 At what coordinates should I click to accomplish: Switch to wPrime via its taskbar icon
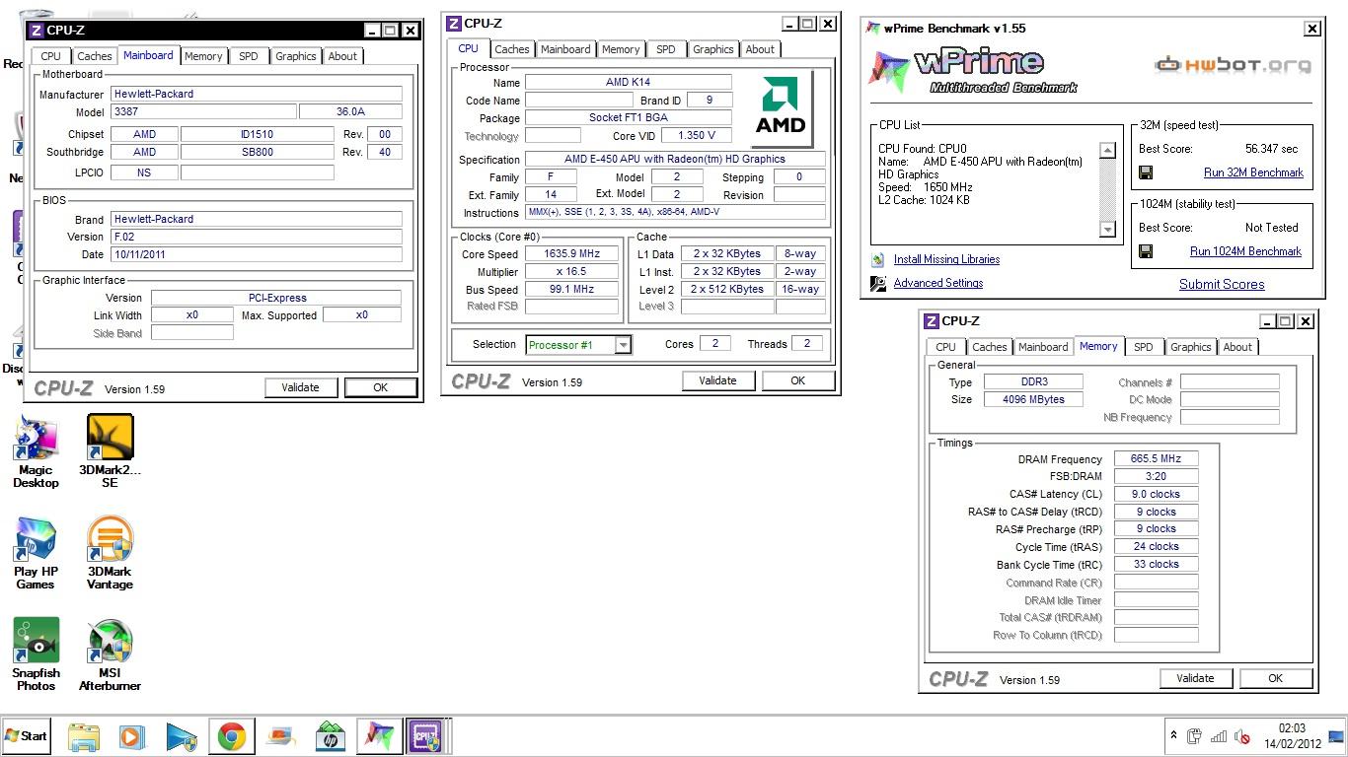[379, 736]
